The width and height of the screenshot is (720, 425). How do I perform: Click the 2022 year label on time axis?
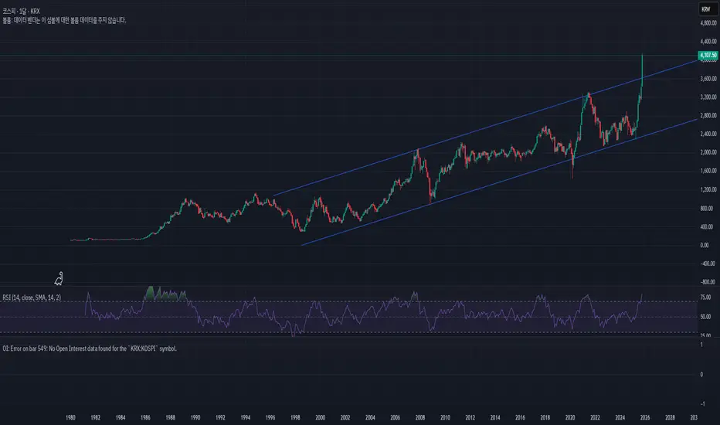[595, 417]
